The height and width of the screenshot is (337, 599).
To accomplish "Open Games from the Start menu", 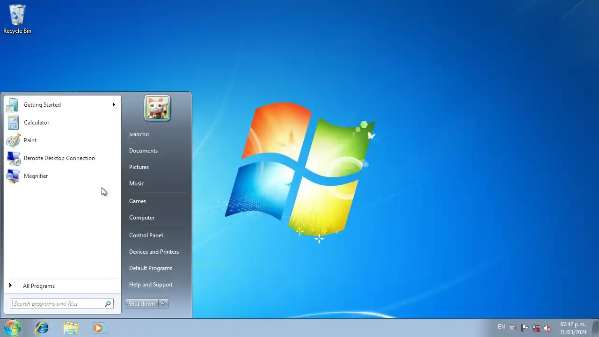I will [138, 201].
